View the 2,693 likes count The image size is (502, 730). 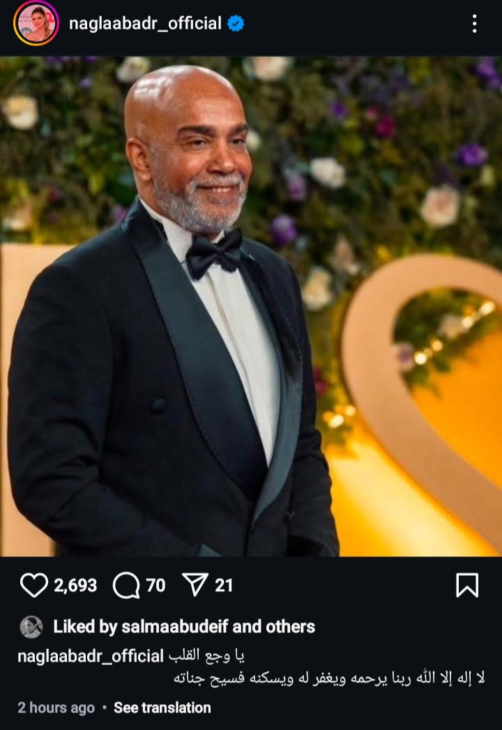point(75,586)
